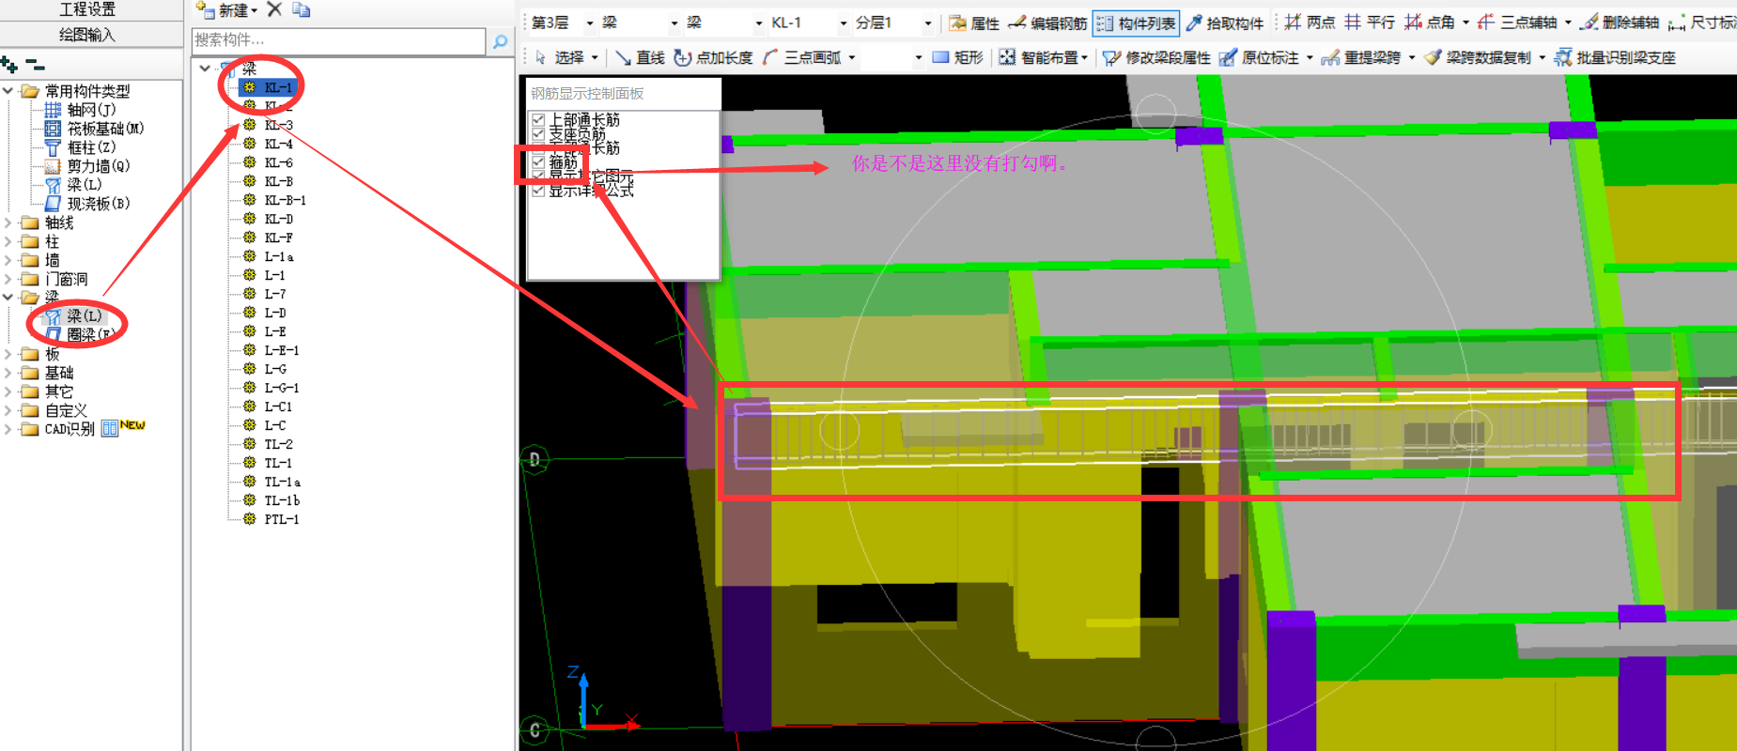Viewport: 1737px width, 751px height.
Task: Expand the CAD识别 folder node
Action: [8, 429]
